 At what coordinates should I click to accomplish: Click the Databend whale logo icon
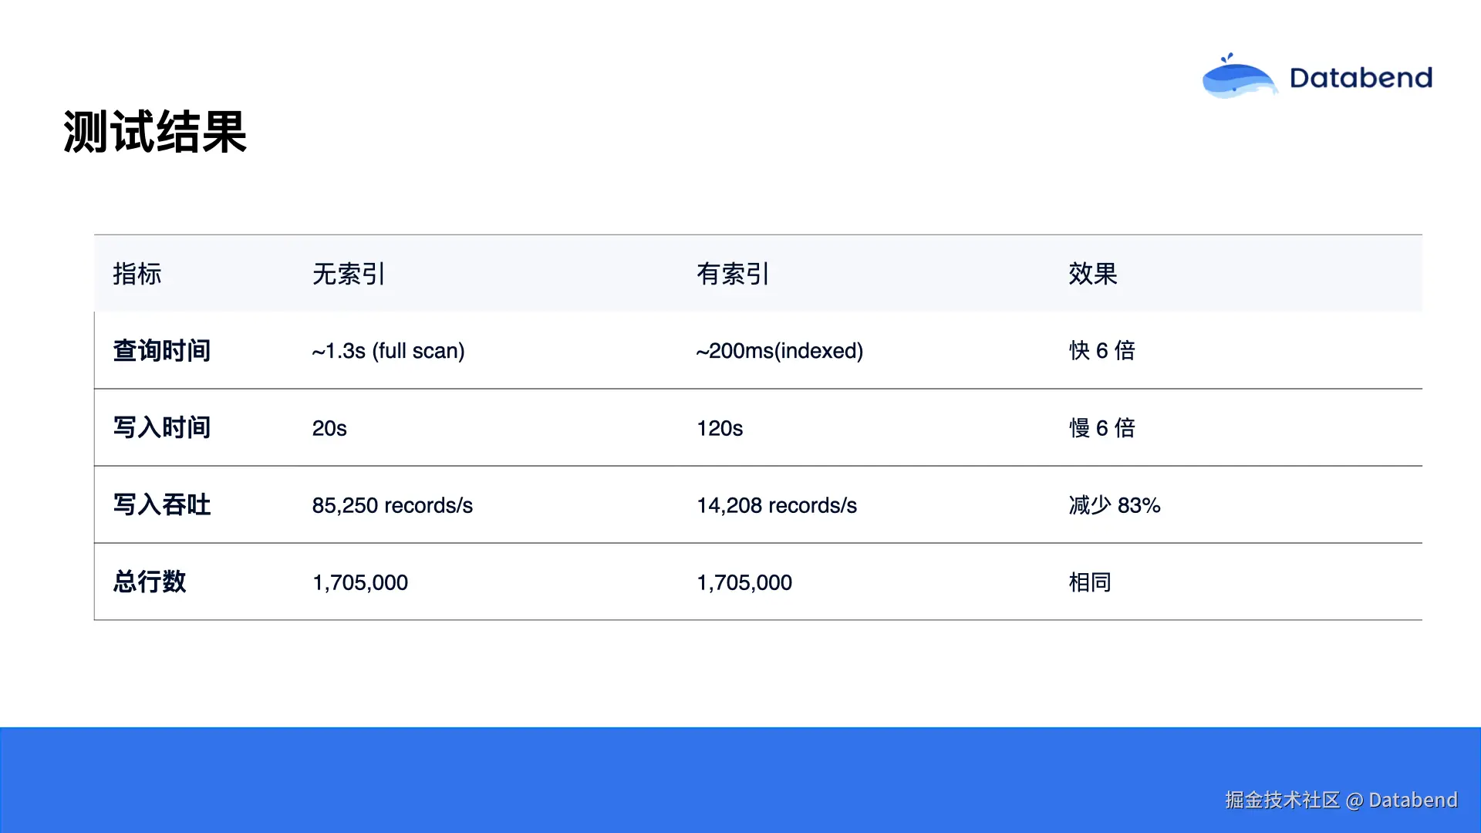pyautogui.click(x=1239, y=79)
